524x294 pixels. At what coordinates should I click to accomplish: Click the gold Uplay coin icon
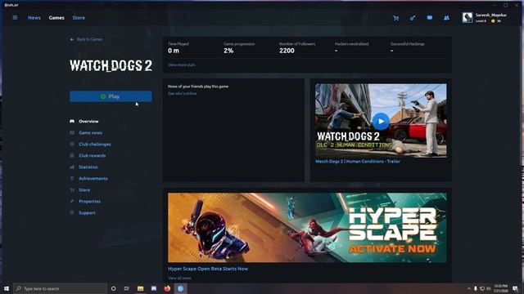tap(493, 21)
